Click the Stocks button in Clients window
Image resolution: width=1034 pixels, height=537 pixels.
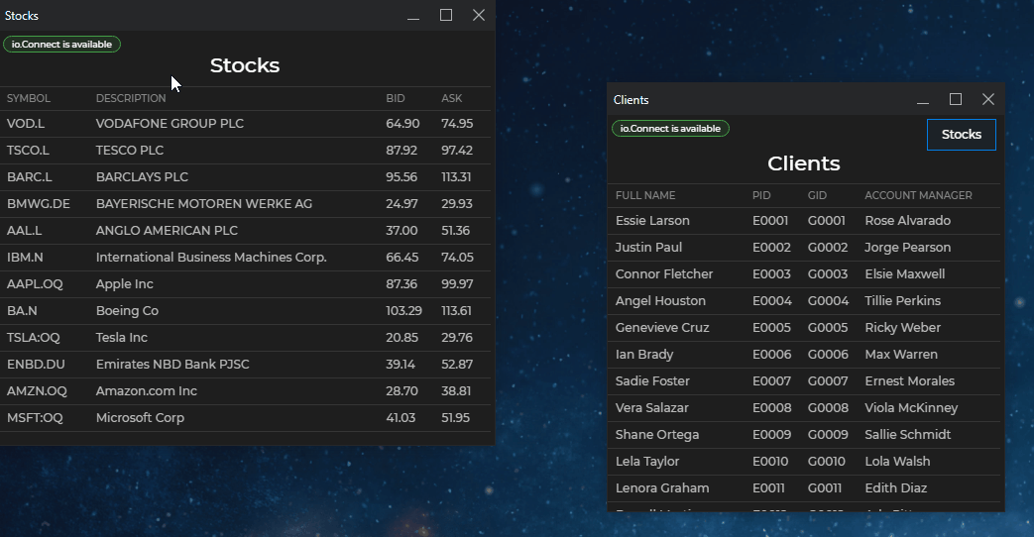click(x=961, y=135)
